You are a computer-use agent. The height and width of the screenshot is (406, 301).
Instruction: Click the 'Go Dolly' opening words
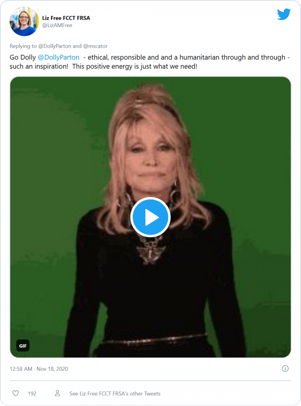point(23,57)
